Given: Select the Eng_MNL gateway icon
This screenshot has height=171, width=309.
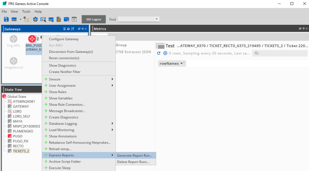Looking at the screenshot, I should click(14, 39).
